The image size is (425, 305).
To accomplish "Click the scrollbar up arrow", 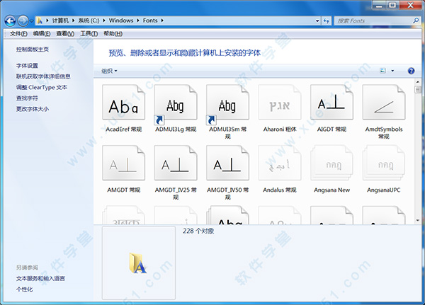I will [417, 81].
